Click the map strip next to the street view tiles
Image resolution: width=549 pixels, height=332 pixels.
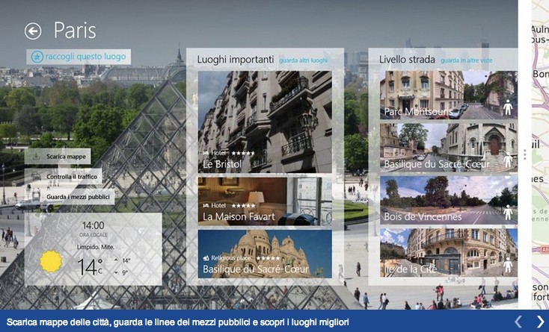(x=540, y=154)
